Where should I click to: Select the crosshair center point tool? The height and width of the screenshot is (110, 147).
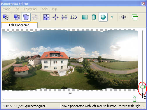[x=35, y=17]
